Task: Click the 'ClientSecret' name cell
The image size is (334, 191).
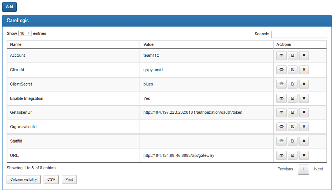Action: coord(74,84)
